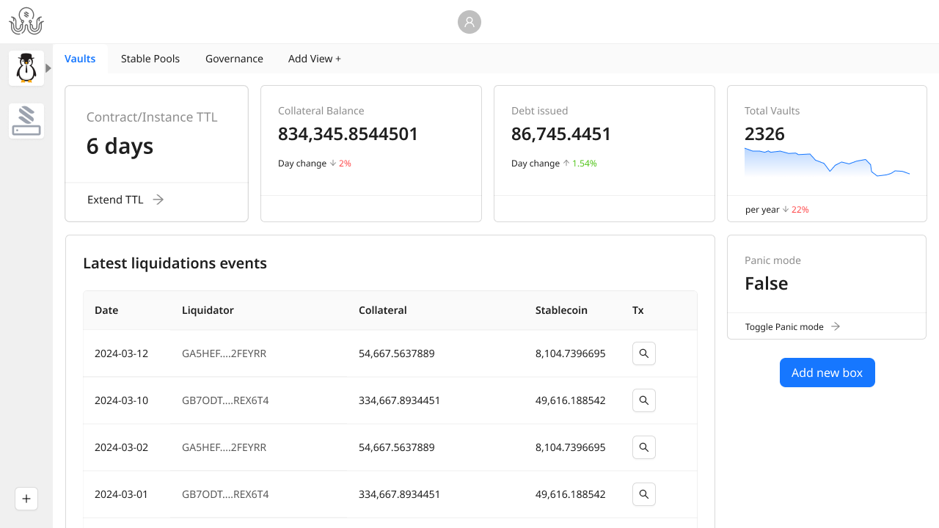Click the plus icon at sidebar bottom
The height and width of the screenshot is (528, 939).
[26, 499]
